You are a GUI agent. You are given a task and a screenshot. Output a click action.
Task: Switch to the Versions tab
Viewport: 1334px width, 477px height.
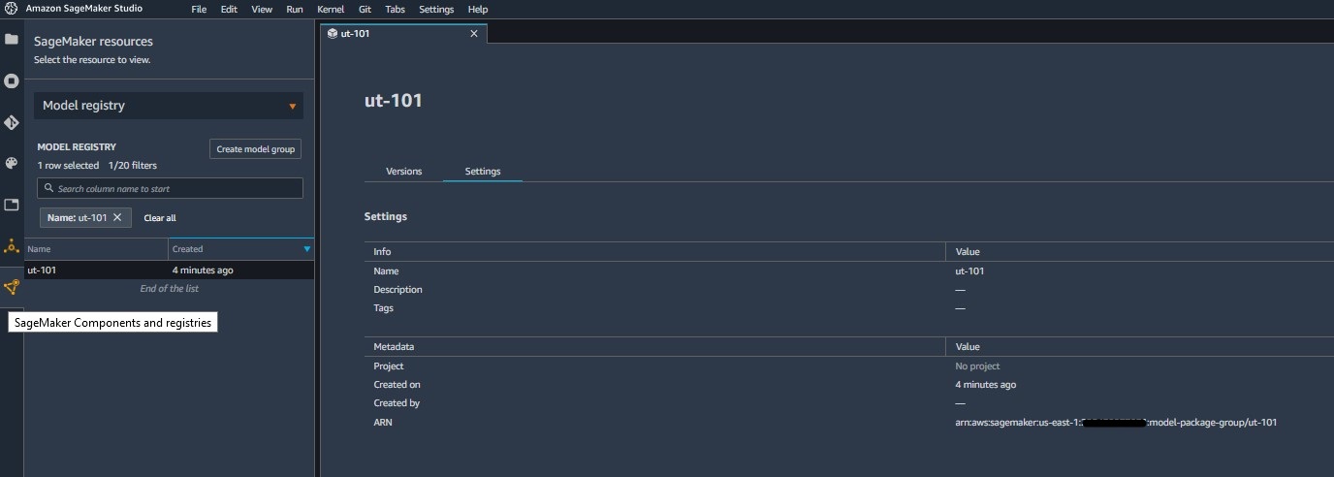(x=404, y=172)
